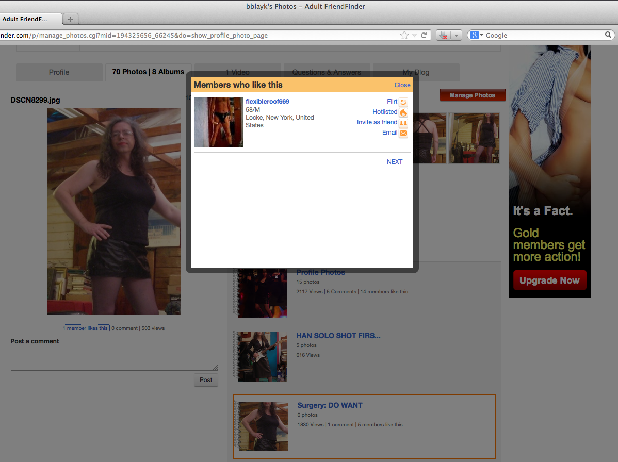Viewport: 618px width, 462px height.
Task: Open the Surgery: DO WANT album thumbnail
Action: pos(263,426)
